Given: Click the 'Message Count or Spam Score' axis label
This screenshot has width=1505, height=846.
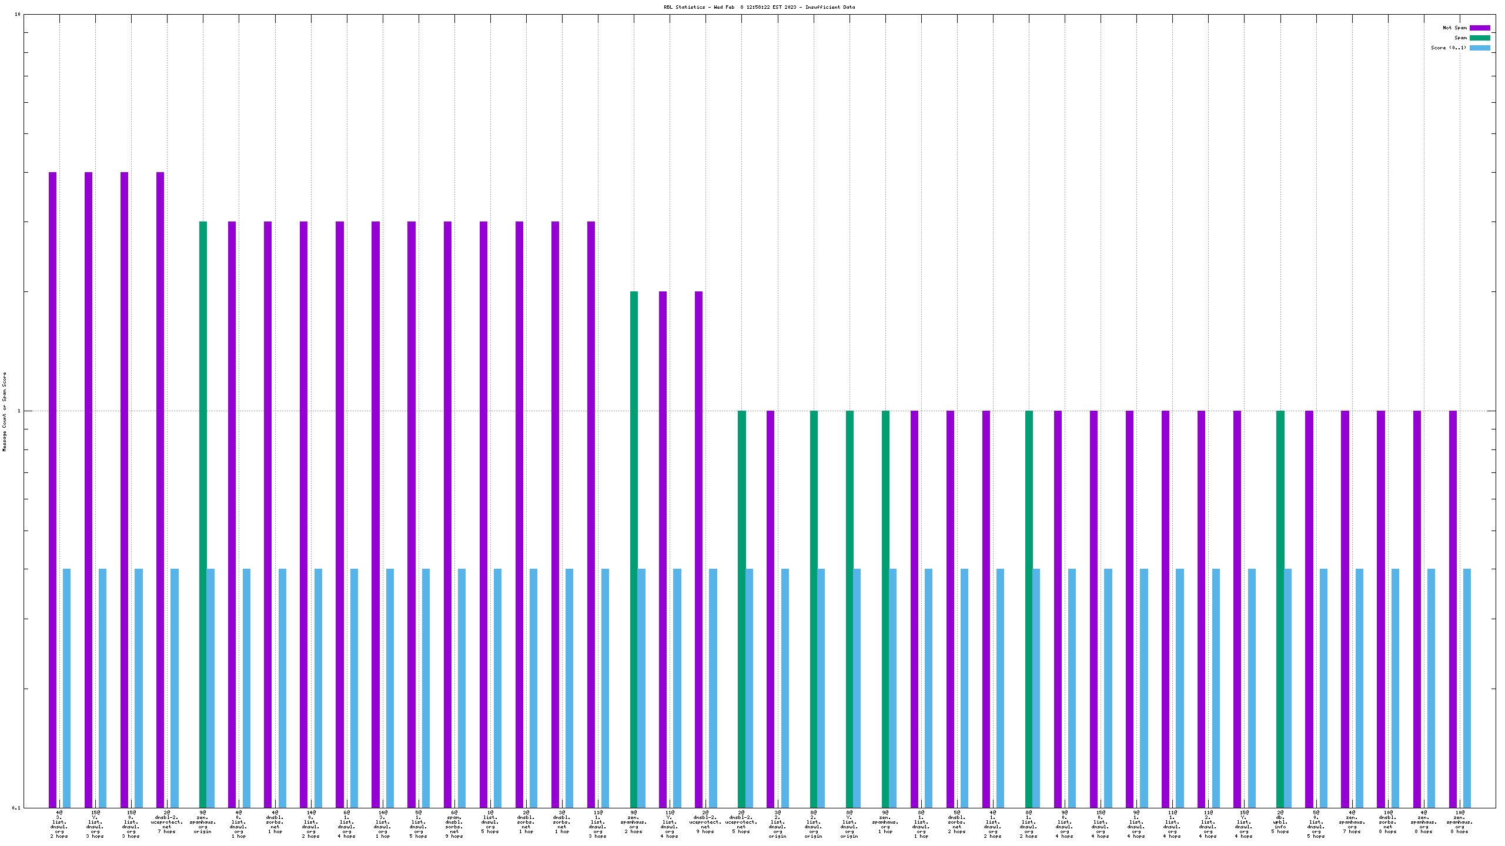Looking at the screenshot, I should pos(5,411).
